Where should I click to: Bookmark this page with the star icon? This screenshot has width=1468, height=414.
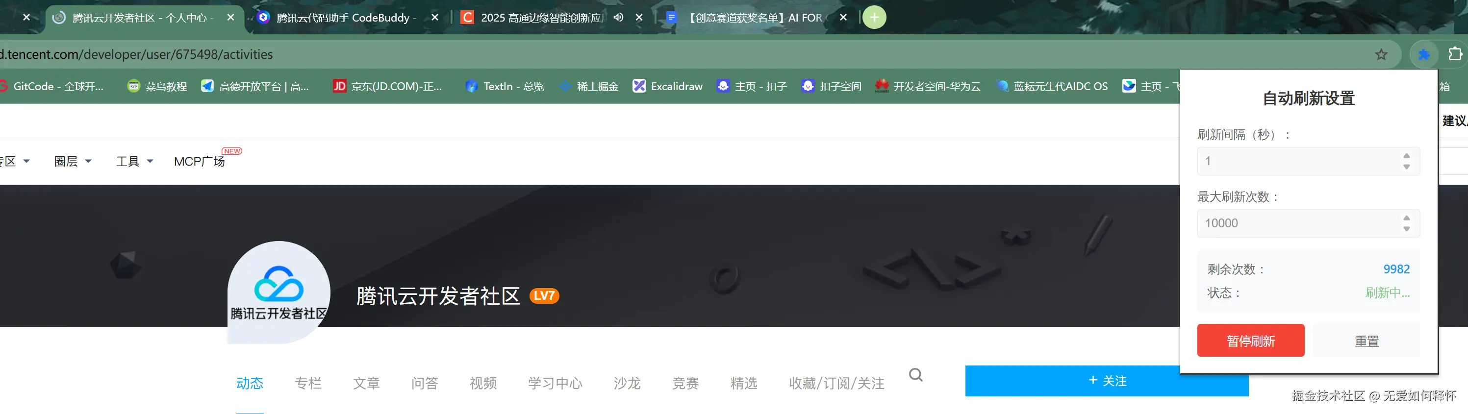point(1381,55)
